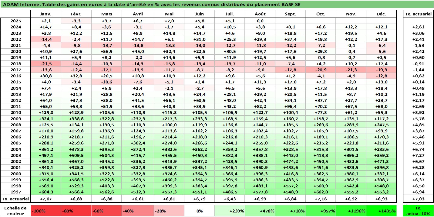Click the +478% green legend swatch
This screenshot has width=434, height=217.
coord(260,211)
